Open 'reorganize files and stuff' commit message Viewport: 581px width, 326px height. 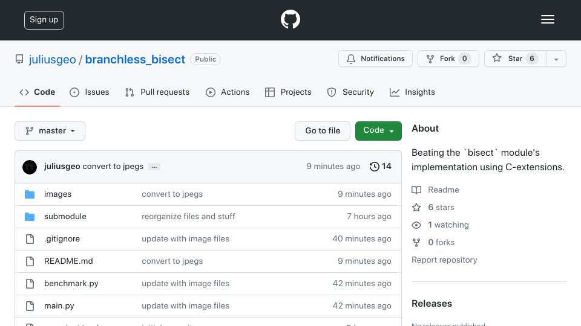tap(188, 216)
